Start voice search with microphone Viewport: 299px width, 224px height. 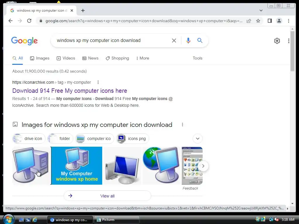pos(188,40)
